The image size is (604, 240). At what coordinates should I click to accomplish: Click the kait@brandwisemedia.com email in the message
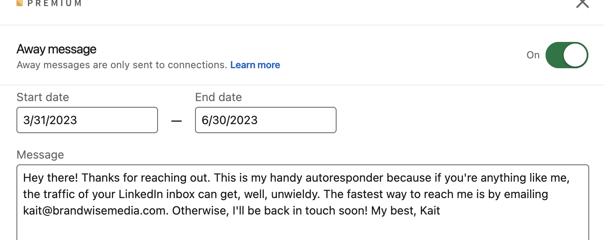[x=95, y=211]
